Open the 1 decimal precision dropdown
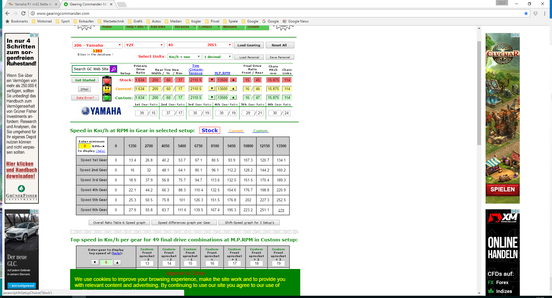This screenshot has width=552, height=298. tap(217, 57)
